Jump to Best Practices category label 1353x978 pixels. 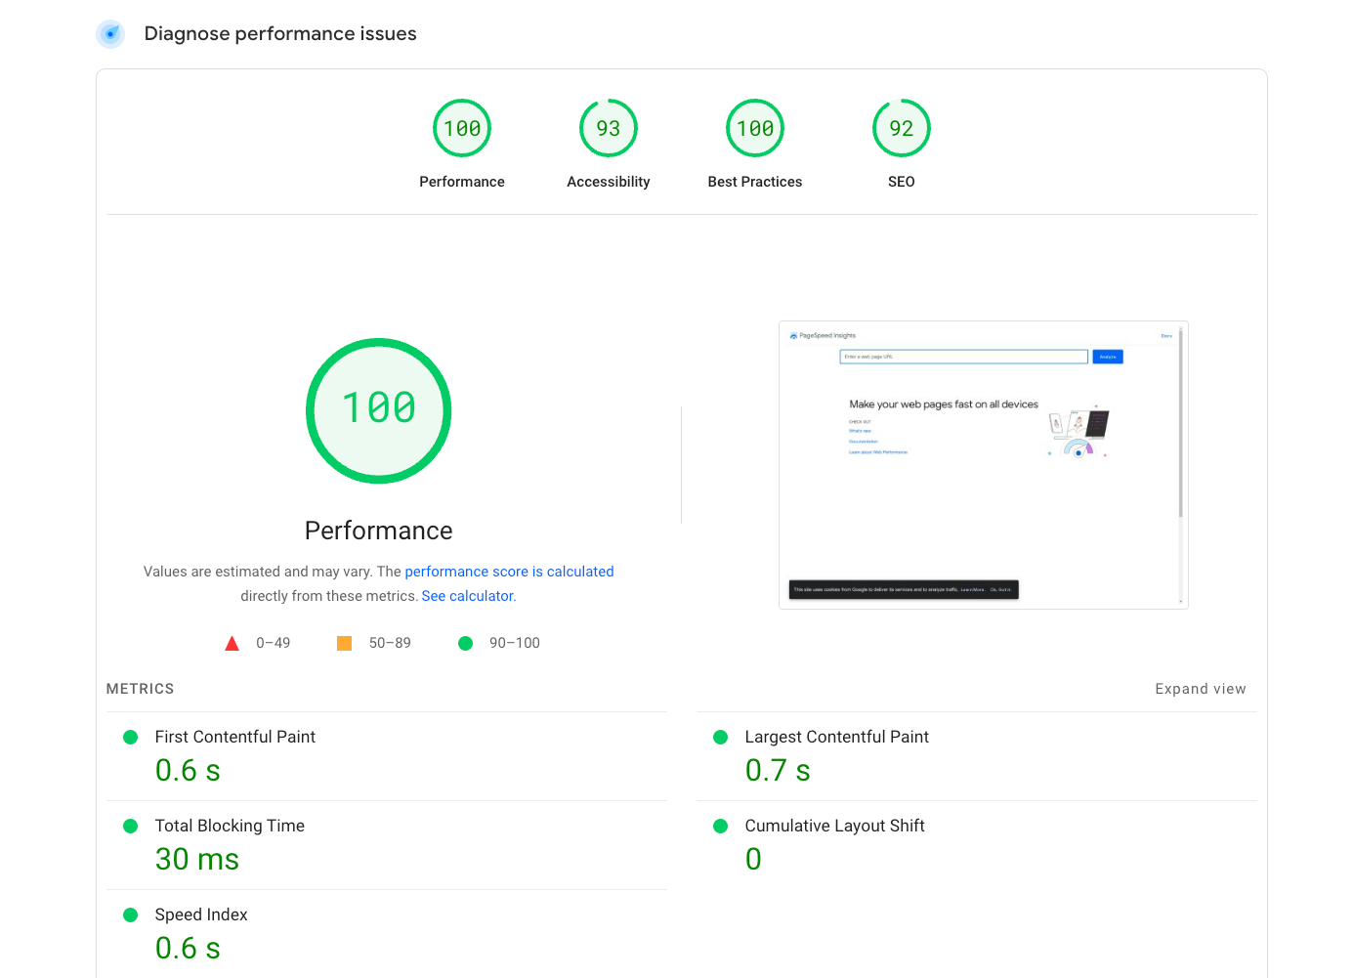click(755, 182)
